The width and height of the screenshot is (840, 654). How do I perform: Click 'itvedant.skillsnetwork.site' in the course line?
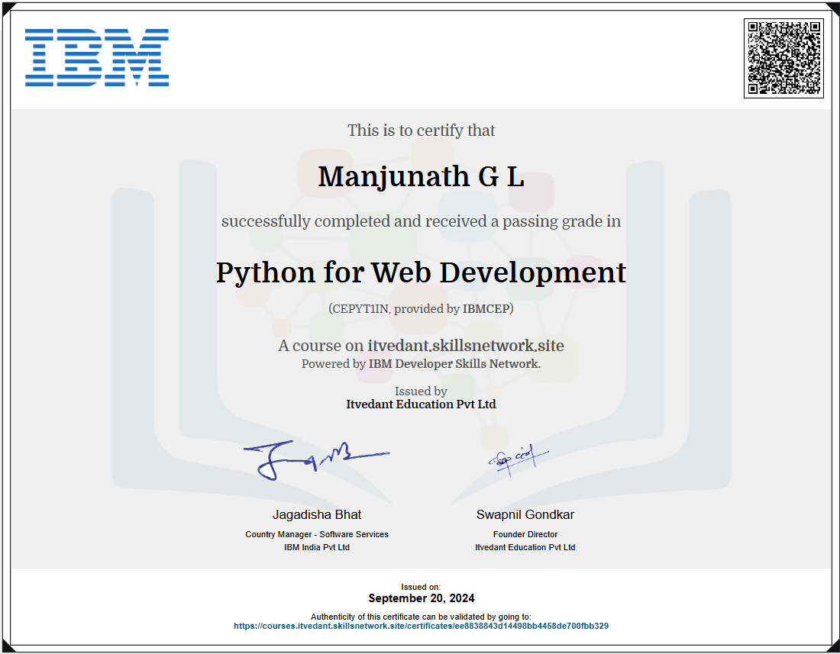[466, 346]
